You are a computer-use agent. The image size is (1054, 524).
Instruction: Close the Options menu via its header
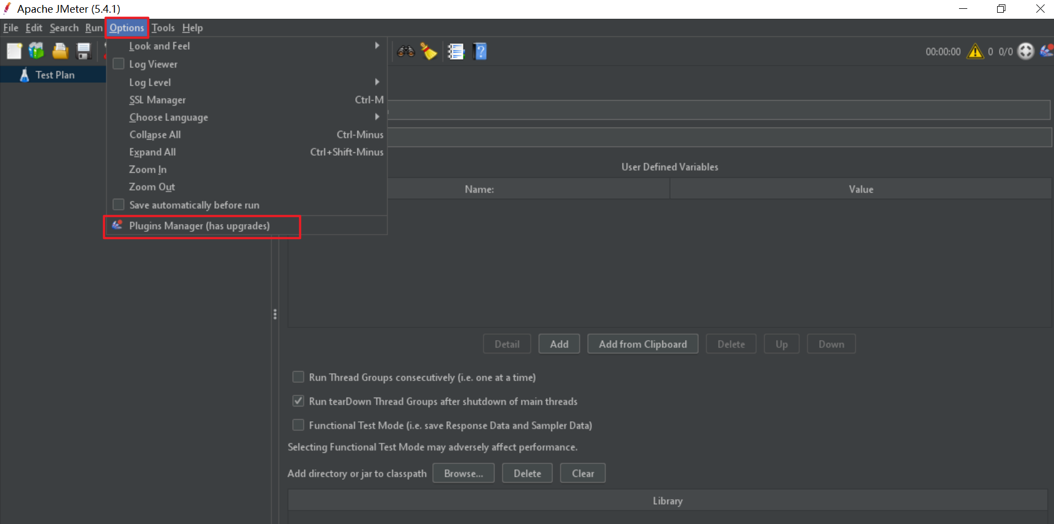[127, 28]
